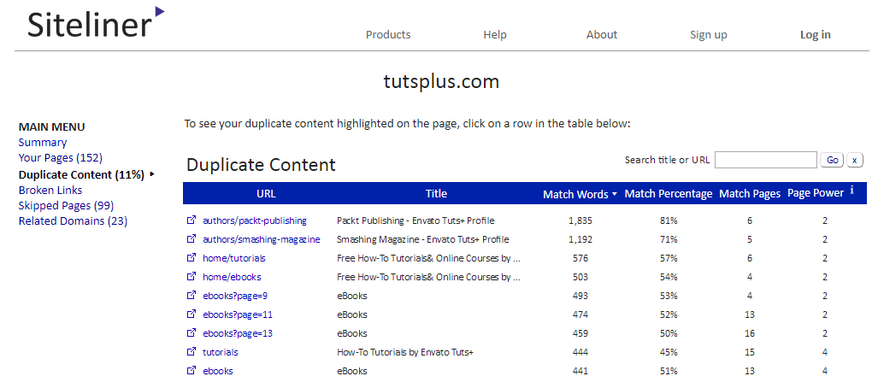878x382 pixels.
Task: Click the 576 match words cell
Action: click(x=580, y=258)
